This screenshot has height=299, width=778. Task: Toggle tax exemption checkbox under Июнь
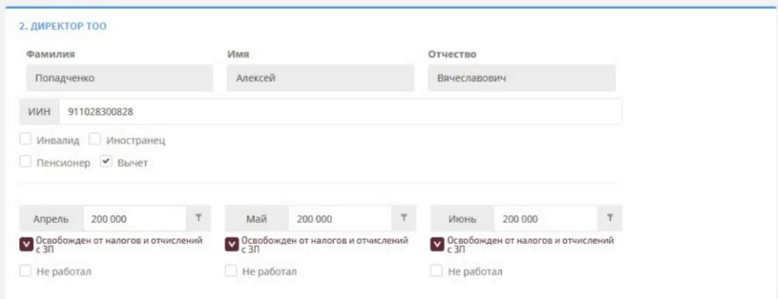tap(437, 244)
